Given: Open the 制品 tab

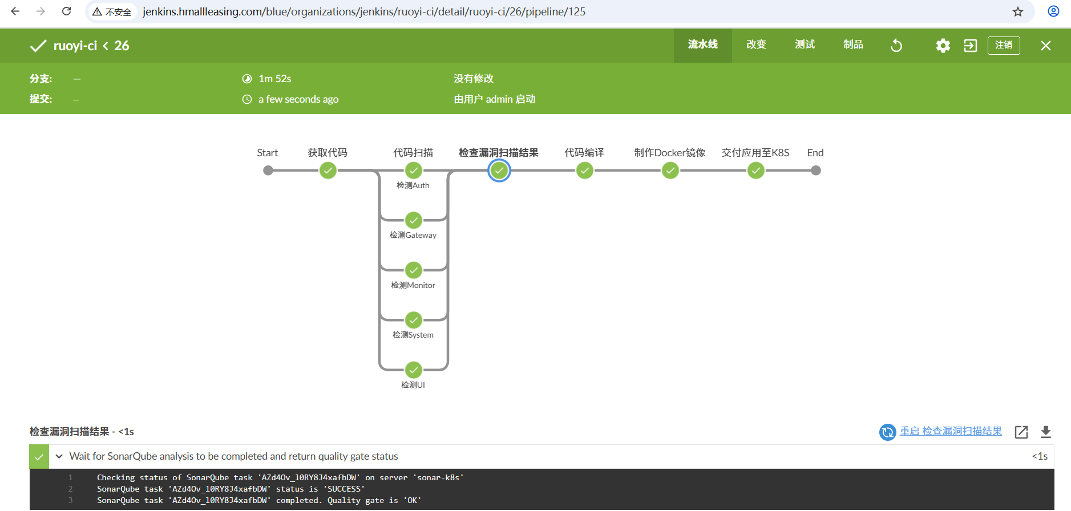Looking at the screenshot, I should point(853,44).
